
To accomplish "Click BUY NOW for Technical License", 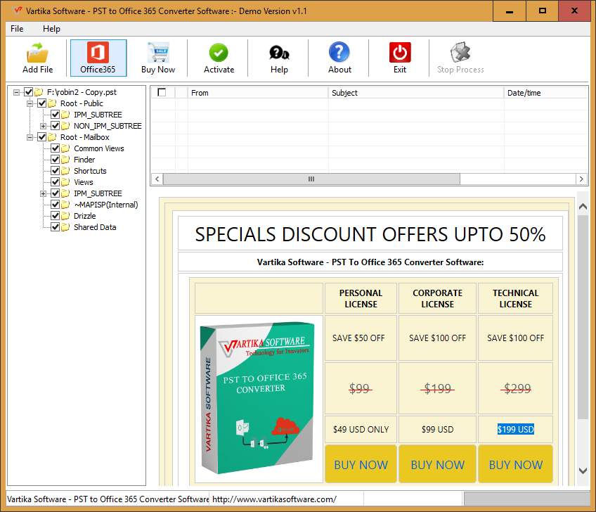I will 515,464.
